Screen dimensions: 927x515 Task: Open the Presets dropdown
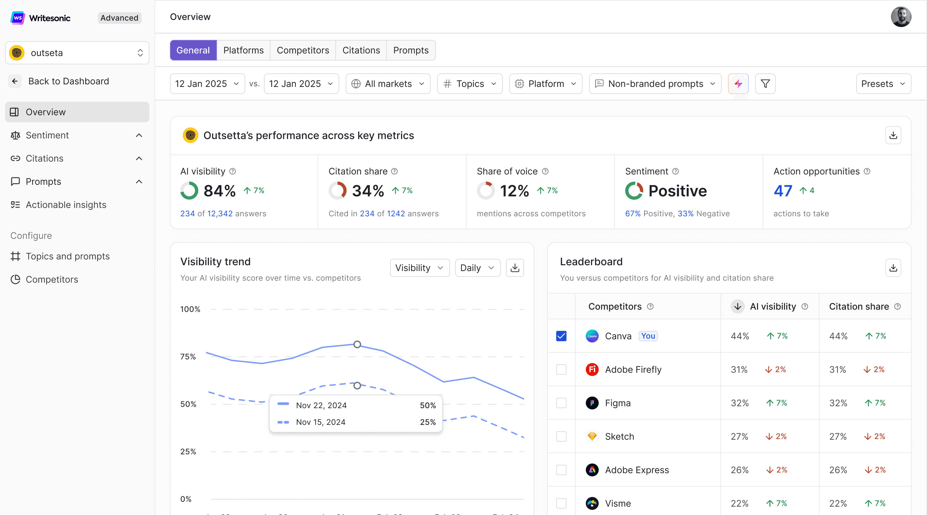tap(884, 84)
